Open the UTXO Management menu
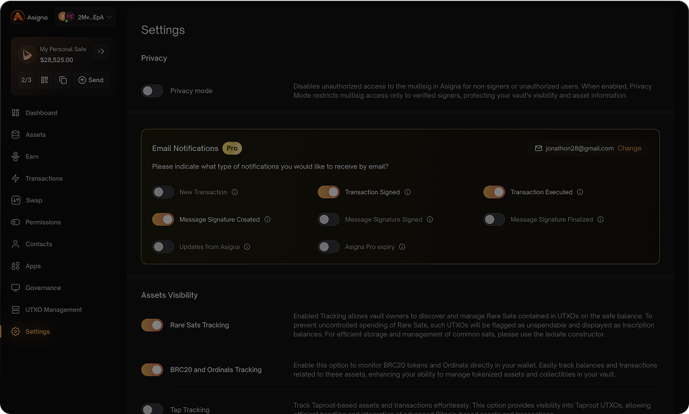This screenshot has height=414, width=689. [x=53, y=309]
